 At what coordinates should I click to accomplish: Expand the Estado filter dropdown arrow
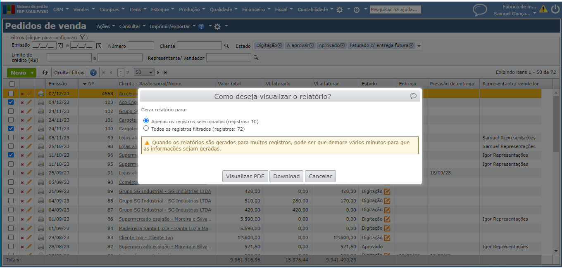click(x=419, y=46)
